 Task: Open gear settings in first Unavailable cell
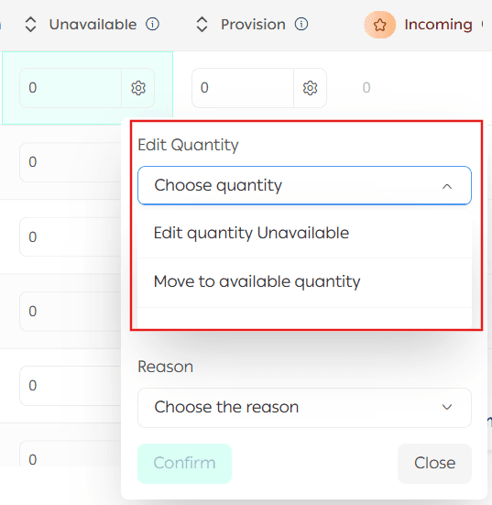138,88
